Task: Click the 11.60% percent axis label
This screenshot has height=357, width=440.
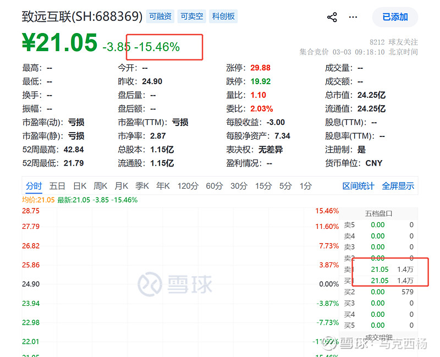Action: 327,227
